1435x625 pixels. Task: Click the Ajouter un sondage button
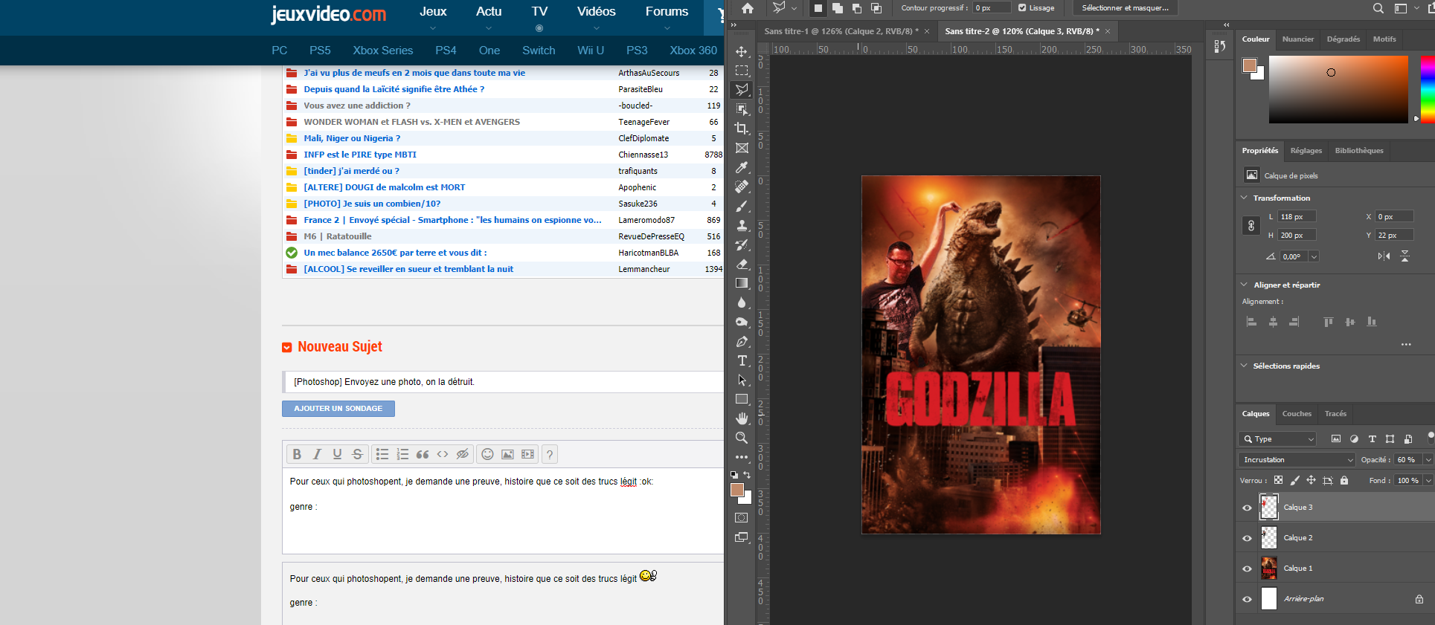pos(338,409)
